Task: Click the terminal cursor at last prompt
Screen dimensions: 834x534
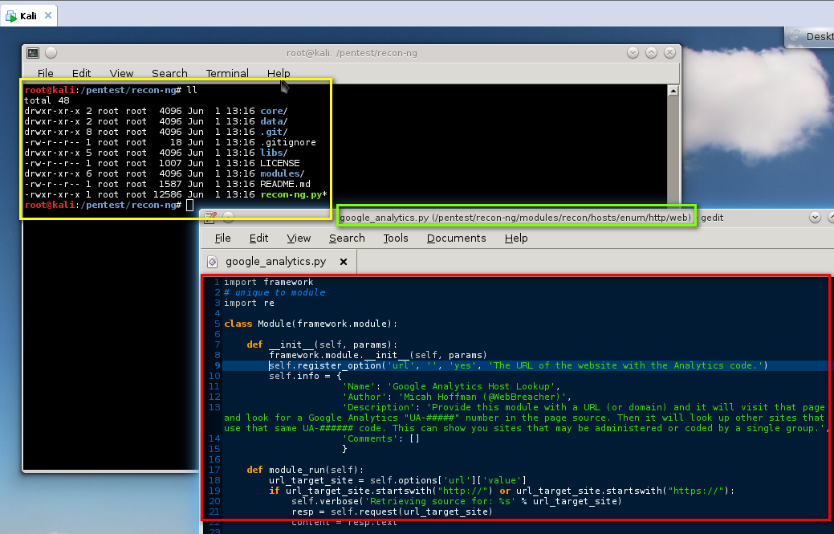Action: (x=190, y=206)
